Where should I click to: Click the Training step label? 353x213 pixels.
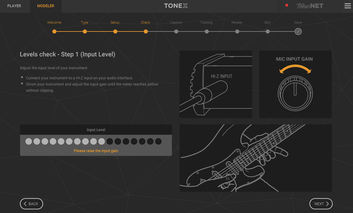pyautogui.click(x=206, y=22)
